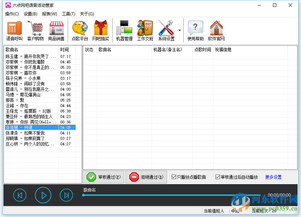
Task: Open the 网吧抽奖 lottery feature
Action: click(101, 30)
